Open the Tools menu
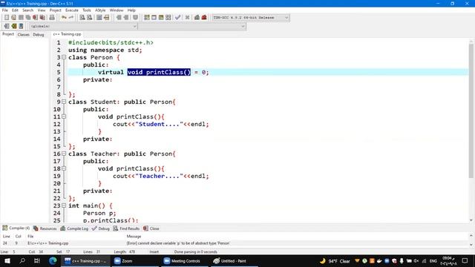475x267 pixels. [87, 10]
